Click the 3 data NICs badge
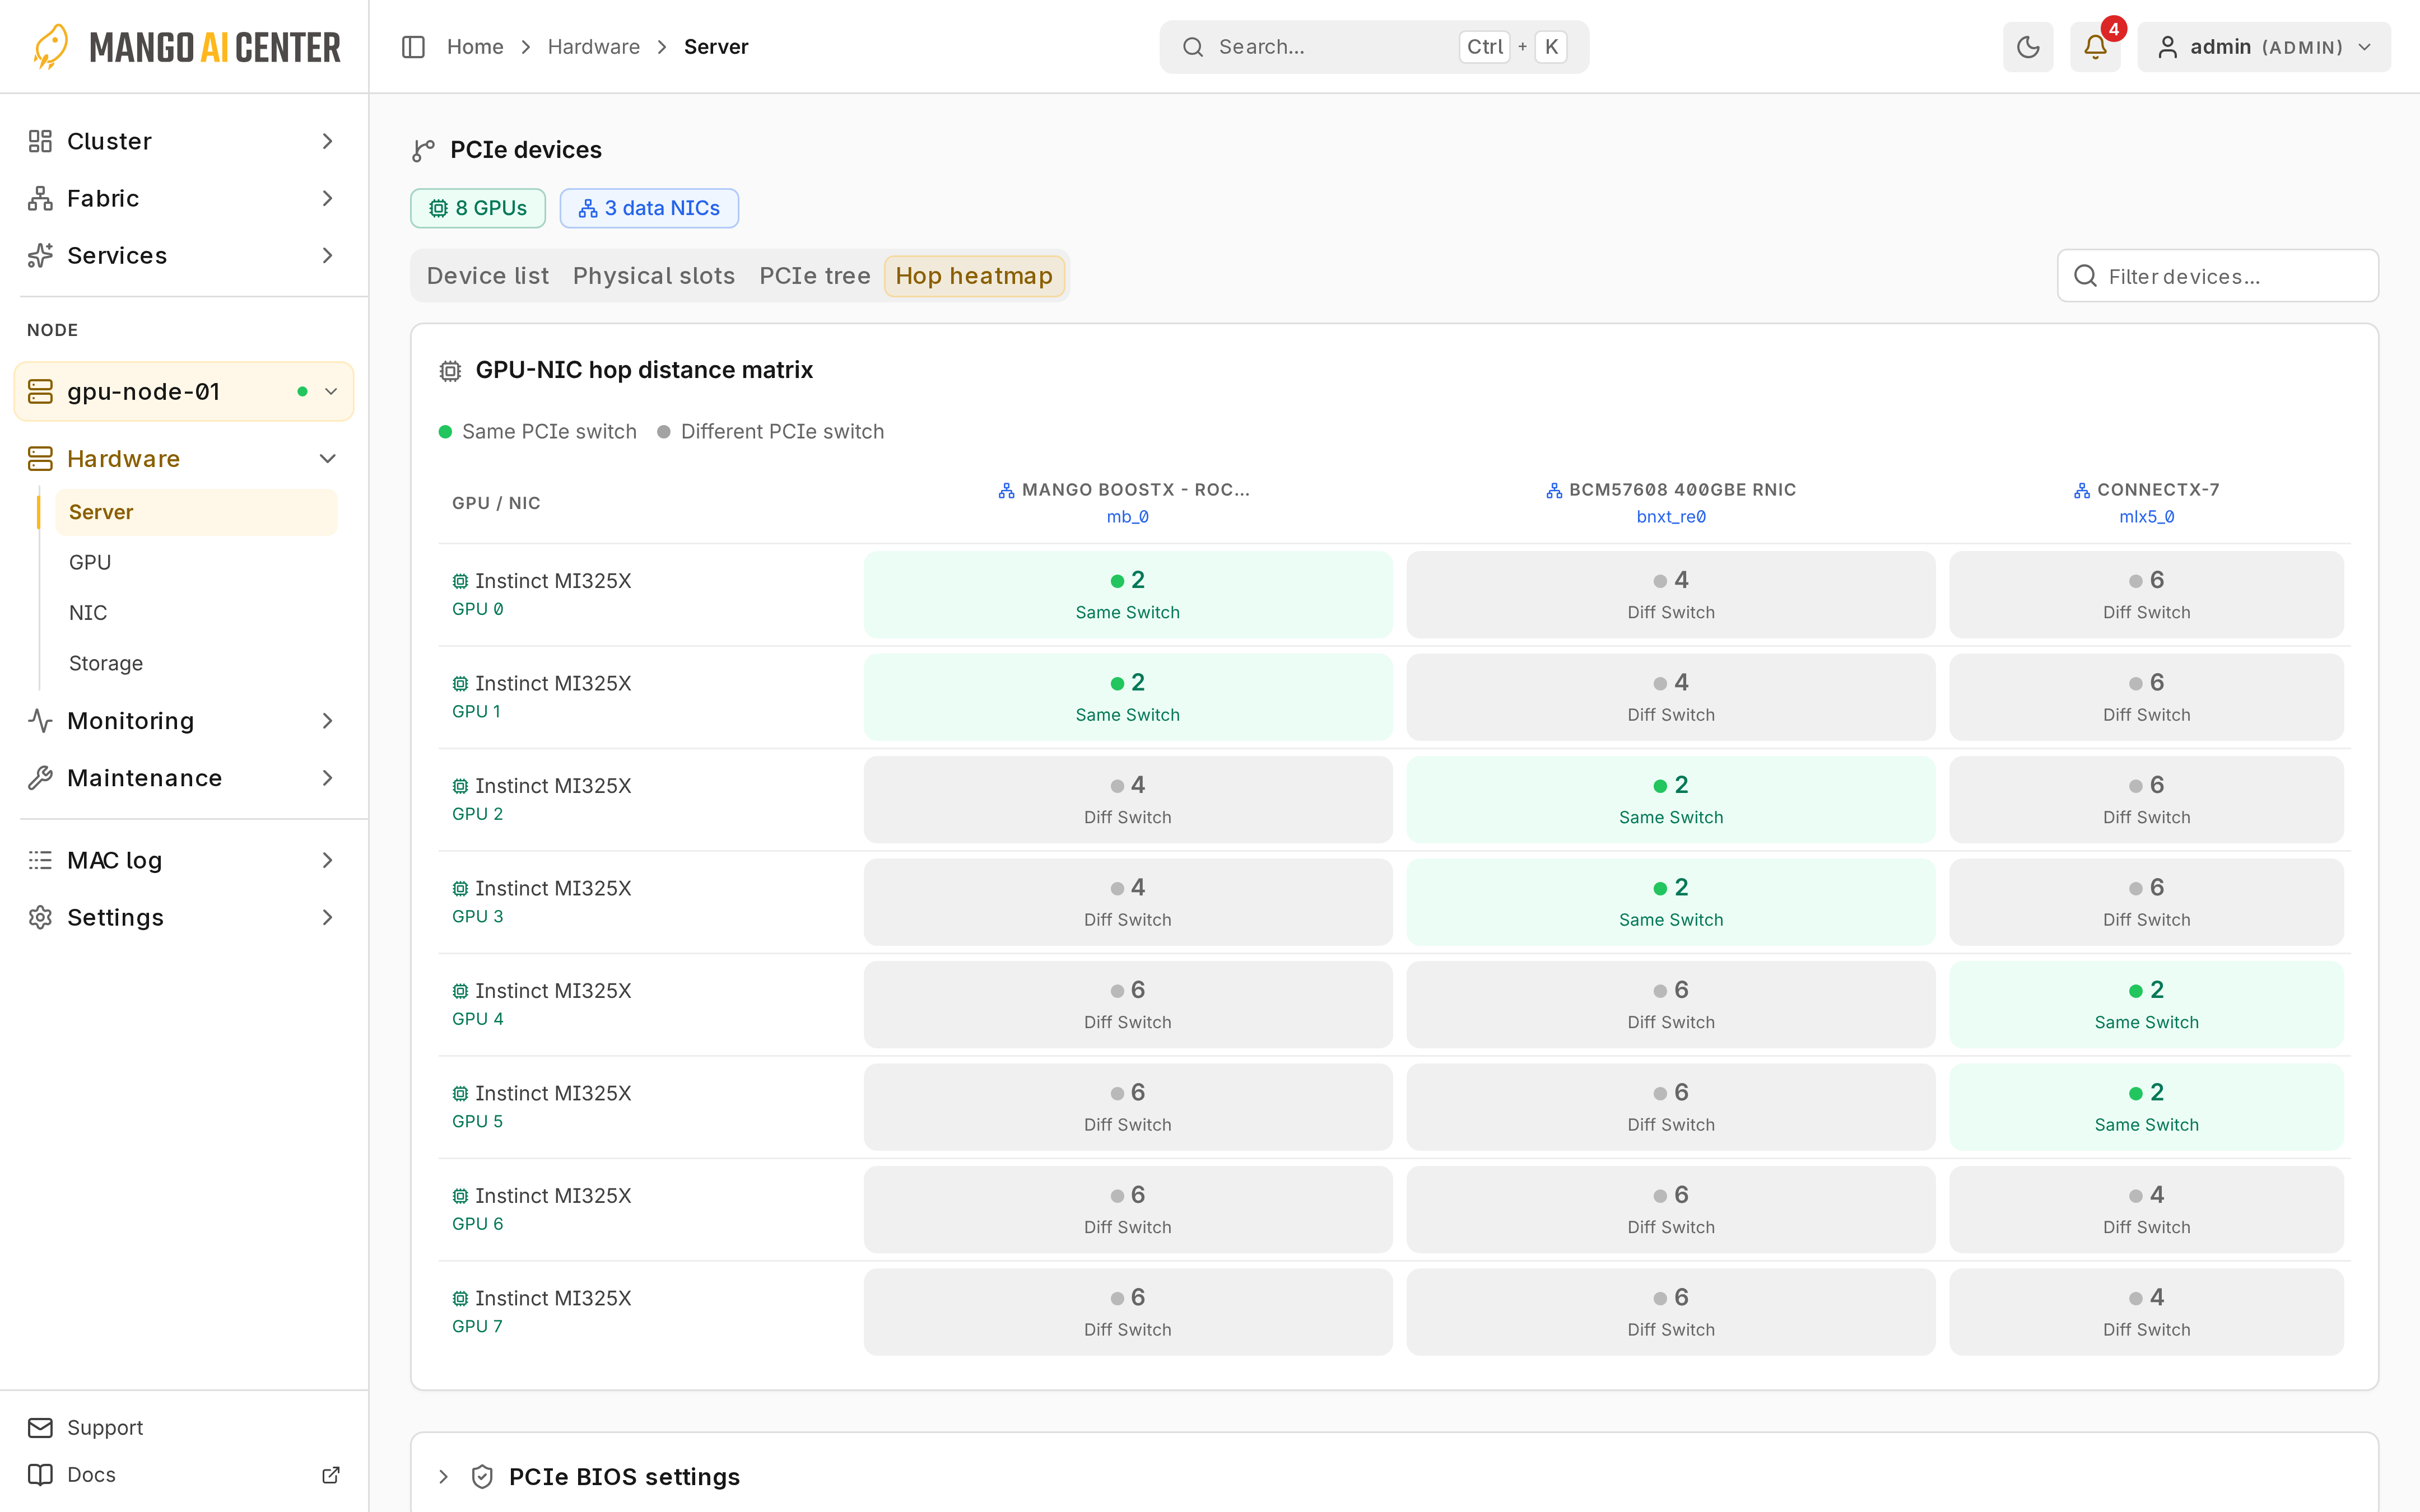Image resolution: width=2420 pixels, height=1512 pixels. [x=649, y=208]
